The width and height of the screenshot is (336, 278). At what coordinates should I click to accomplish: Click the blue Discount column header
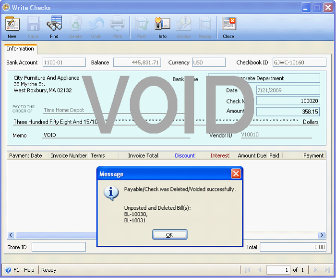tap(178, 156)
